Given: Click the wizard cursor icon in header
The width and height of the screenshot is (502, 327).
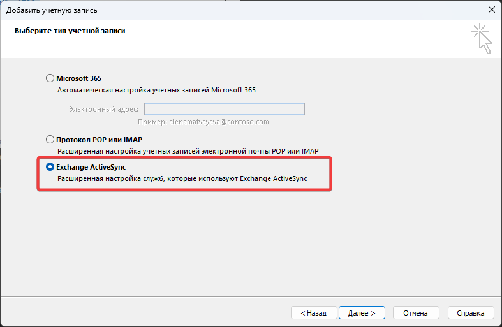Looking at the screenshot, I should point(482,38).
